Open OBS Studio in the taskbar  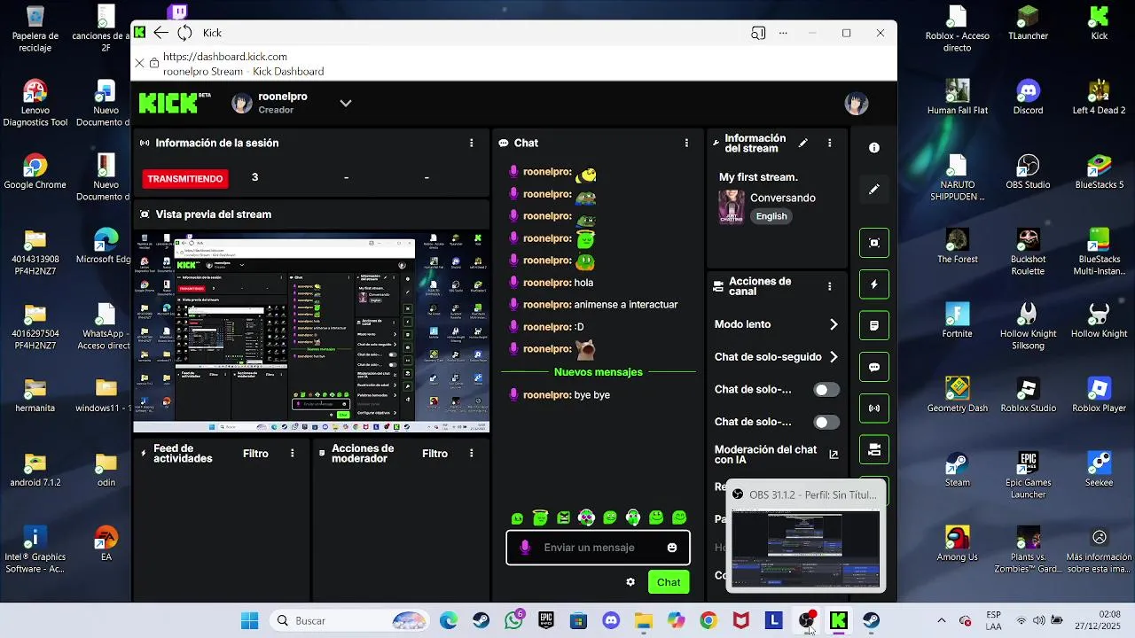click(x=807, y=620)
